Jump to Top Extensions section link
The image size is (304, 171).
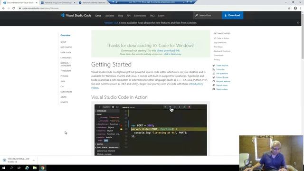click(x=220, y=42)
